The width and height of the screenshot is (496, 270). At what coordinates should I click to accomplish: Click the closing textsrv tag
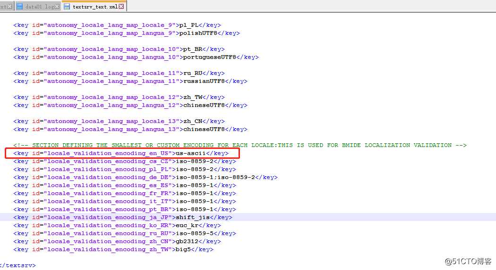[18, 266]
